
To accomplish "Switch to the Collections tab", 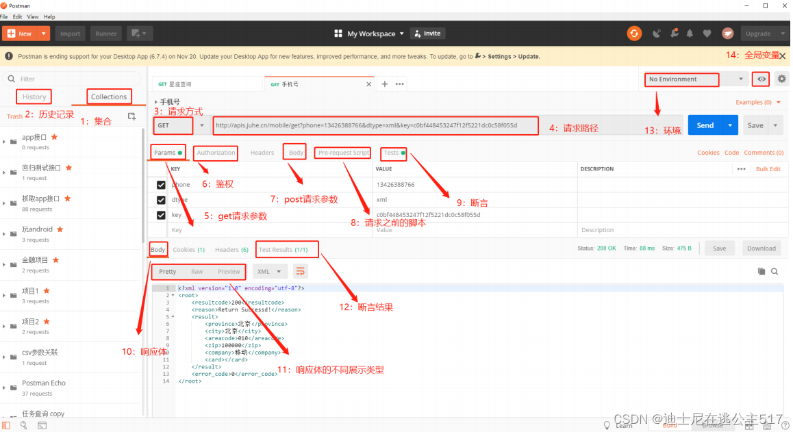I will 109,97.
